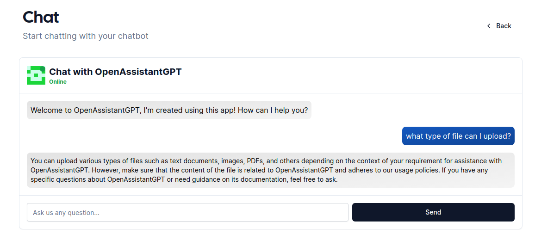
Task: Select the 'Chat with OpenAssistantGPT' title
Action: click(115, 72)
